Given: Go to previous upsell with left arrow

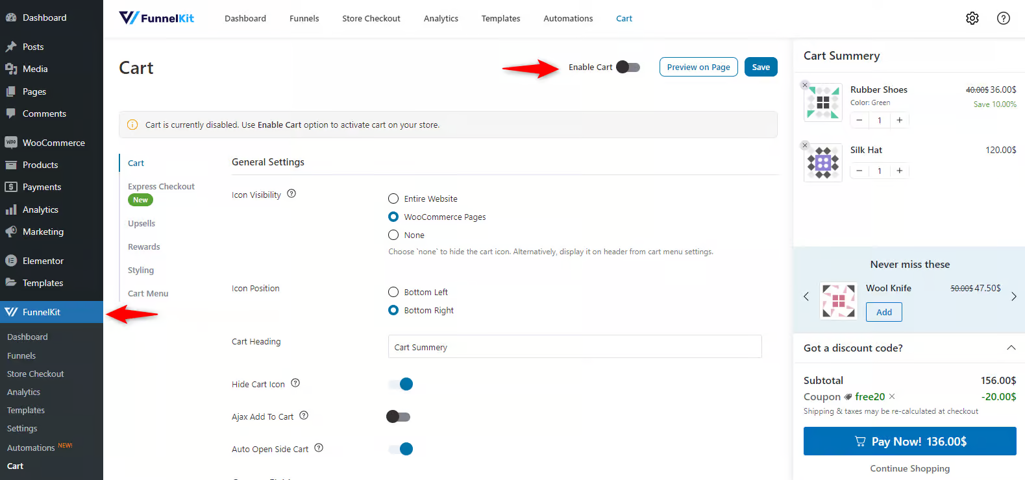Looking at the screenshot, I should click(806, 296).
